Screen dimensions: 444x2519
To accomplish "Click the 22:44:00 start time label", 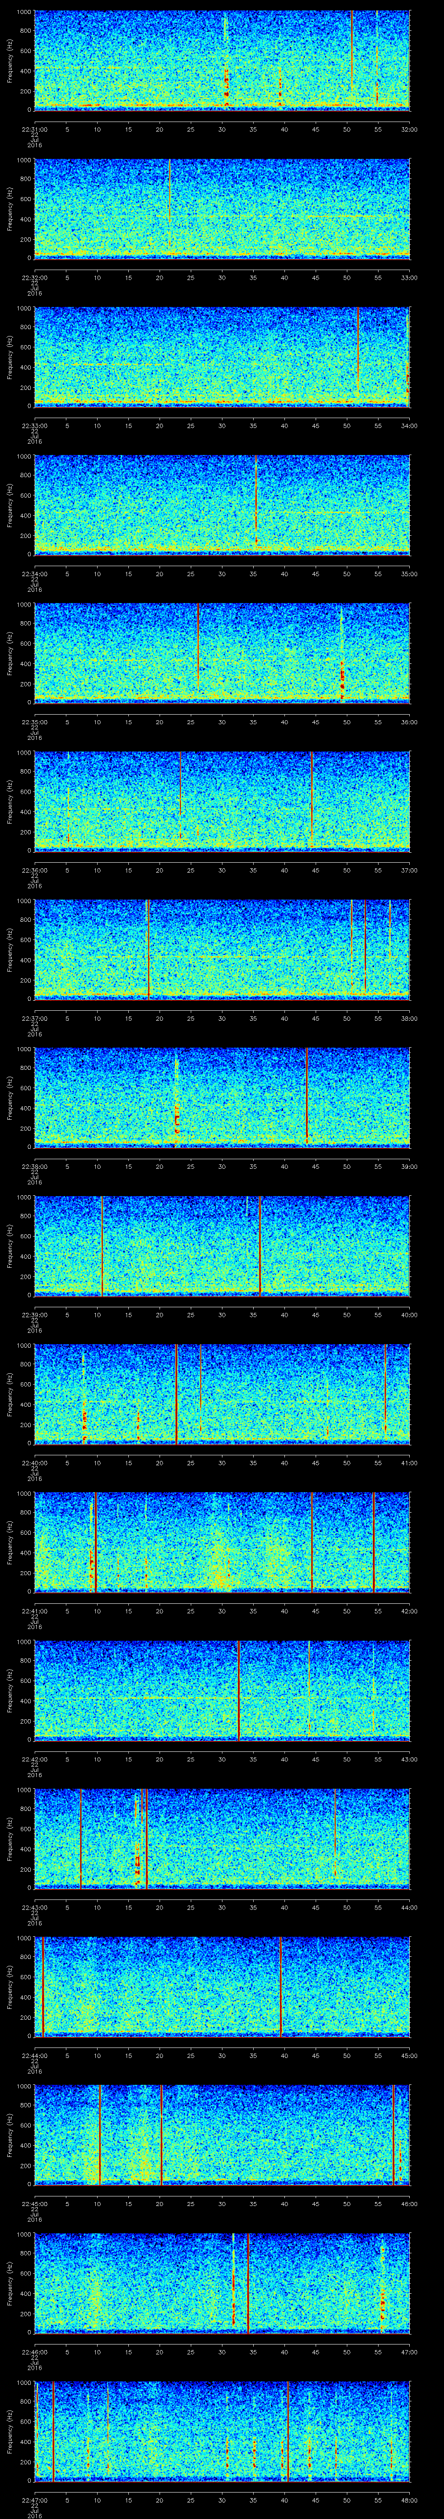I will click(35, 2055).
